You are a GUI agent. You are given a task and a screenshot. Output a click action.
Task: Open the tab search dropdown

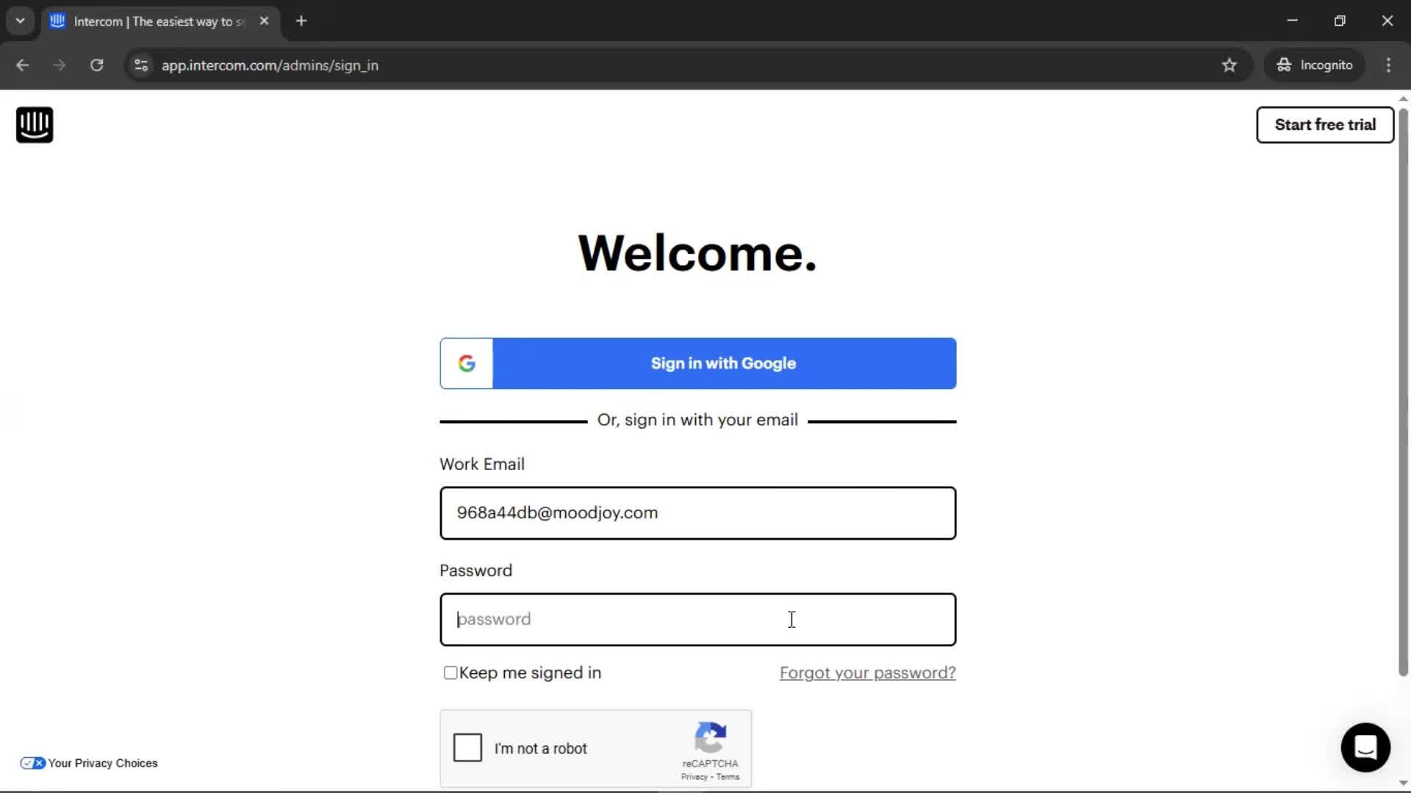tap(21, 21)
